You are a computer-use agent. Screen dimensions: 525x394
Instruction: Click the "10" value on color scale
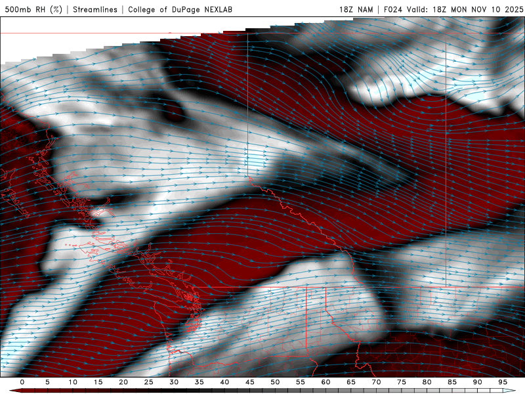coord(73,382)
